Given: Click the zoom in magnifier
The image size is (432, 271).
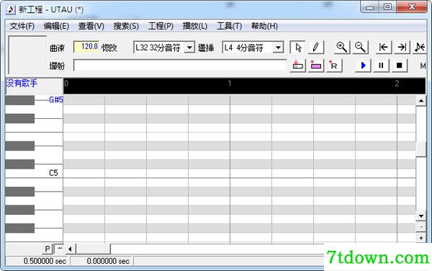Looking at the screenshot, I should click(341, 48).
